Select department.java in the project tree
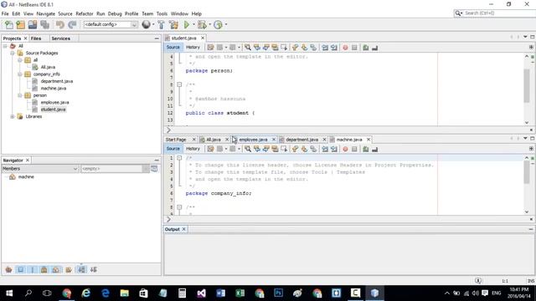The width and height of the screenshot is (536, 301). tap(57, 81)
